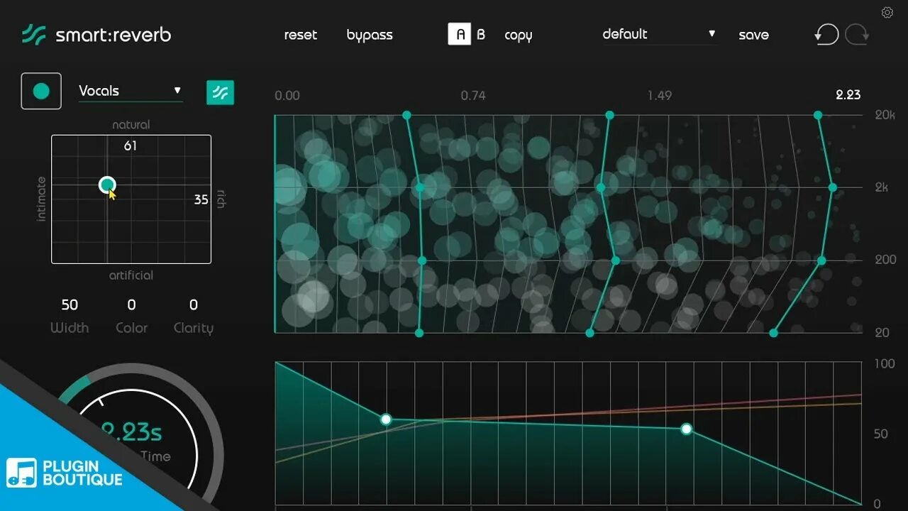Viewport: 908px width, 511px height.
Task: Select the Color value 0
Action: point(131,304)
